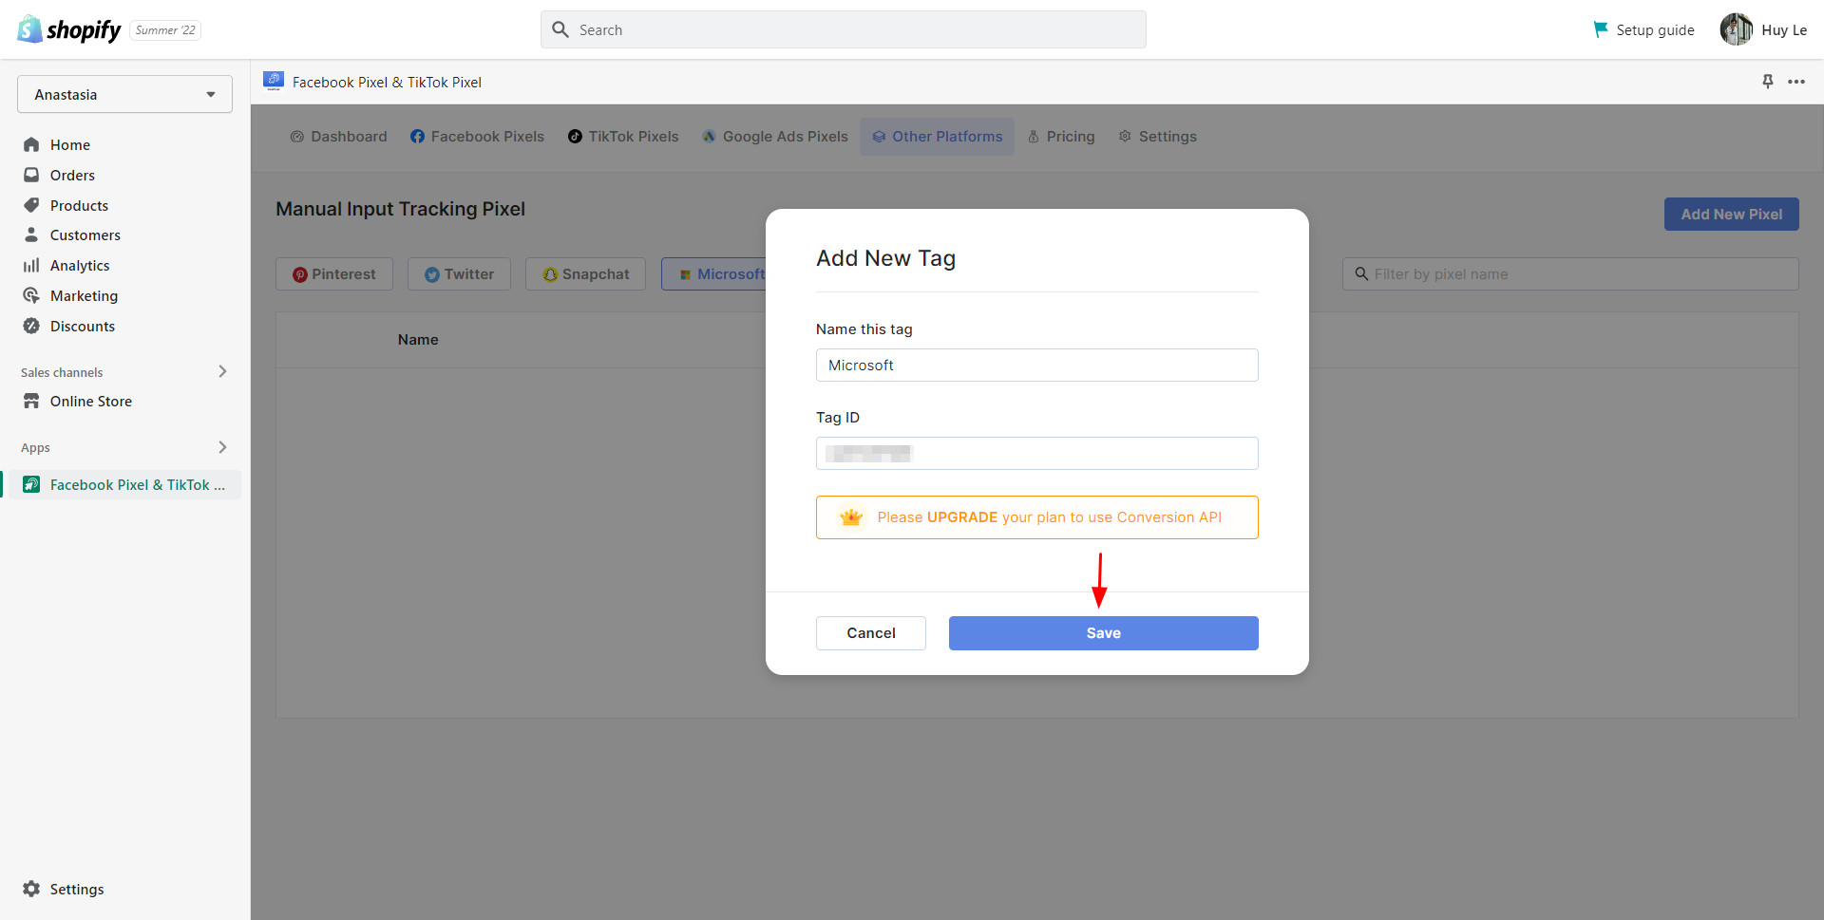Select the Pinterest platform button
1824x920 pixels.
coord(334,273)
